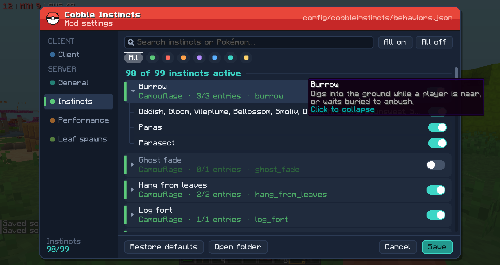Select the All filter tab
The height and width of the screenshot is (265, 500).
(133, 58)
